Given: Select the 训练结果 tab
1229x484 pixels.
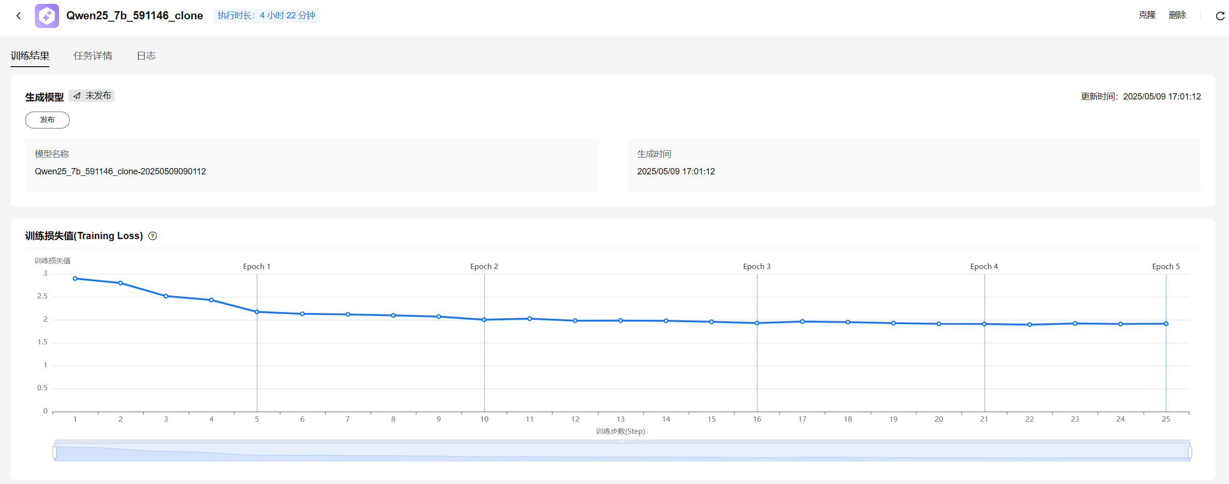Looking at the screenshot, I should coord(30,56).
